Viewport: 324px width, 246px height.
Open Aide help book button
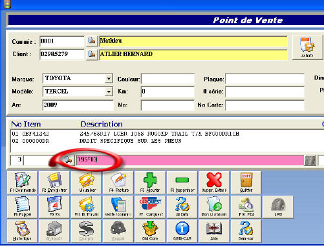[x=214, y=231]
